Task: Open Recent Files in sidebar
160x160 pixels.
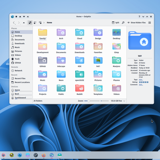Action: 22,78
